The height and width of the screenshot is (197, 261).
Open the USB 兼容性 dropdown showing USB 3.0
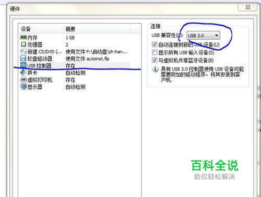[203, 36]
